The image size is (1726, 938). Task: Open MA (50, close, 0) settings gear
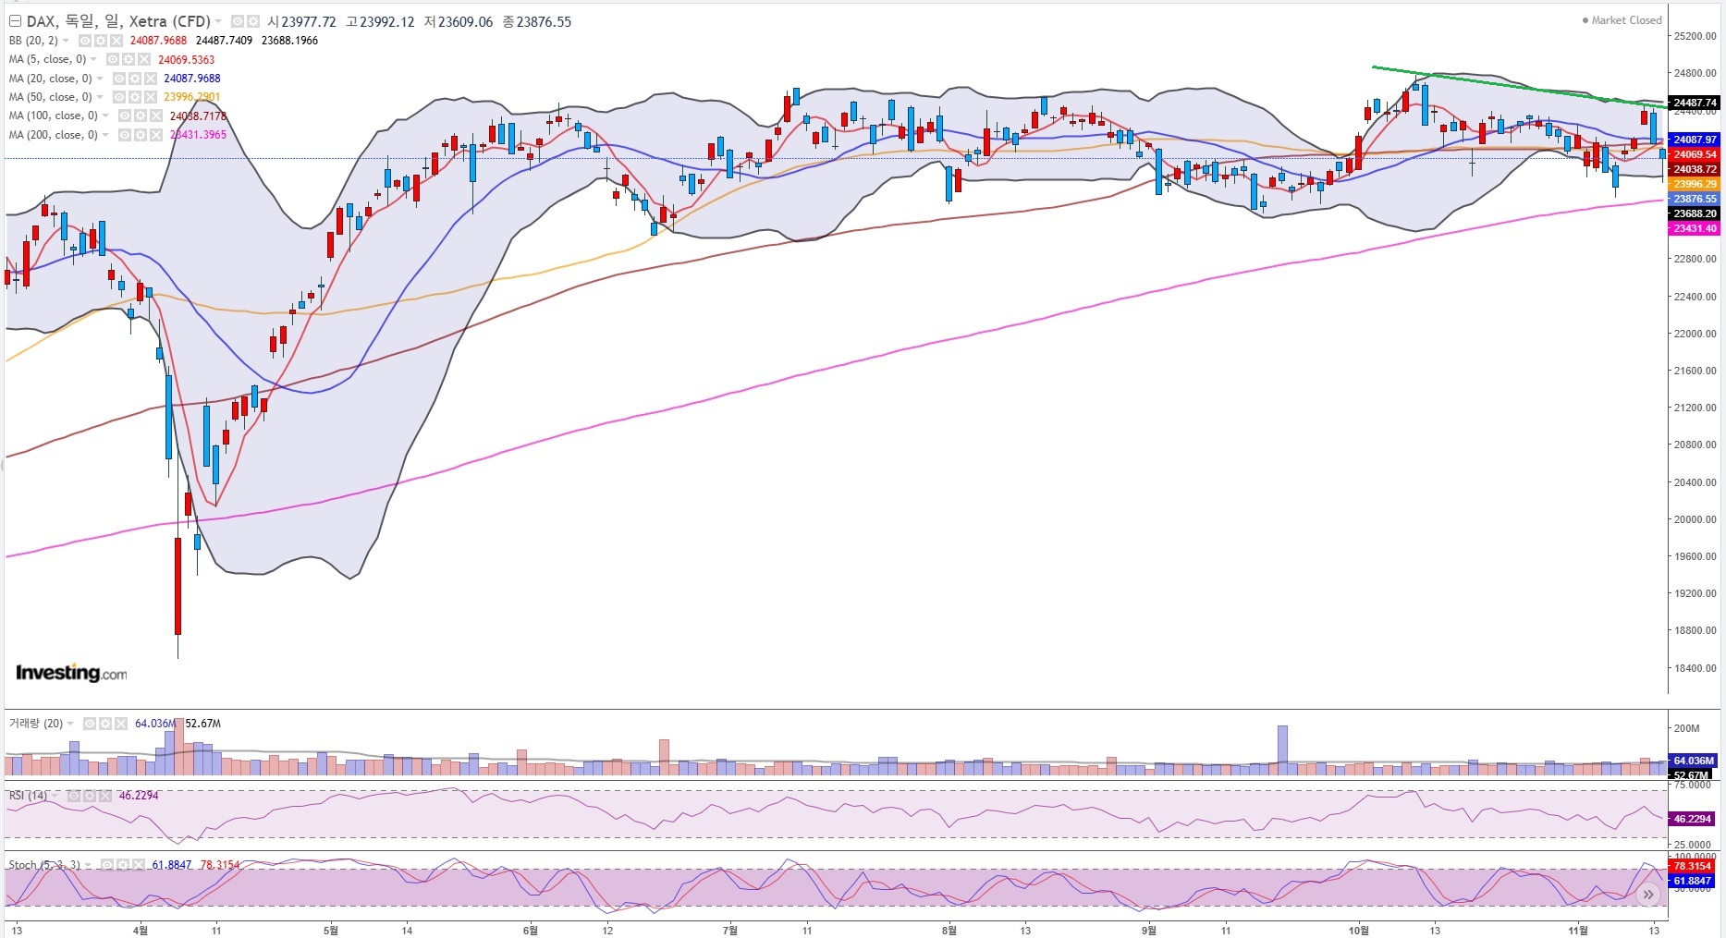coord(134,97)
